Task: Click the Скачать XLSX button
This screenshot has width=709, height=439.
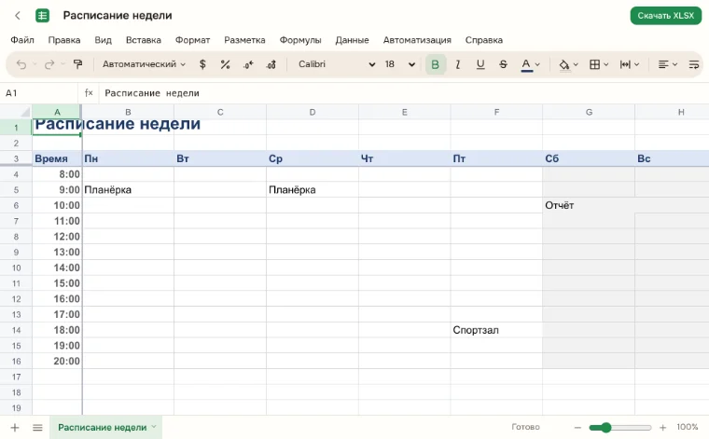Action: [665, 16]
